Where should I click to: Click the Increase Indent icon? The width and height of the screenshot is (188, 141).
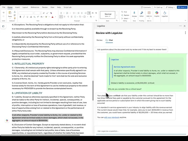click(x=85, y=13)
